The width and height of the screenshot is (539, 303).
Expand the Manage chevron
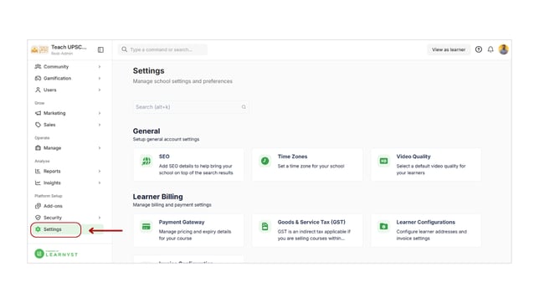click(100, 148)
